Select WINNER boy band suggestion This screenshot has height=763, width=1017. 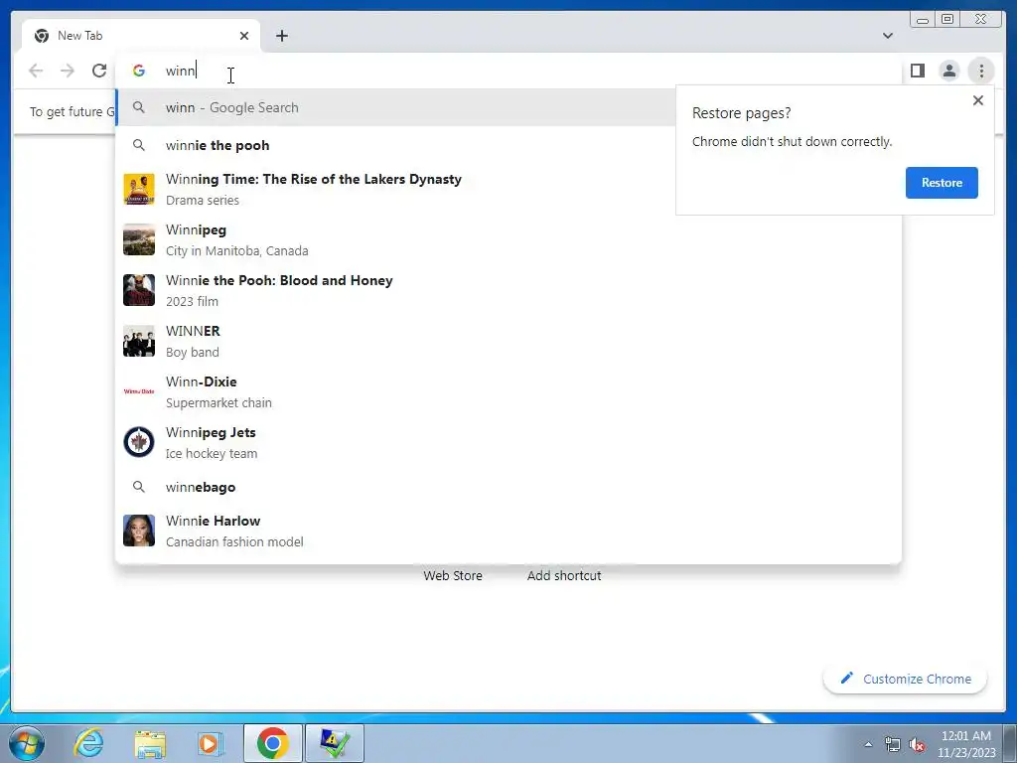508,341
